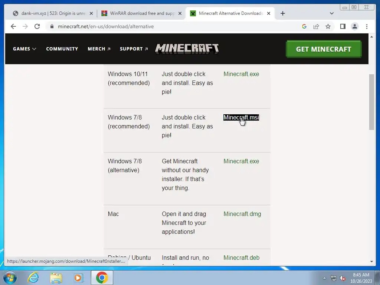Click 'Open it and drag Minecraft' description
The image size is (380, 285).
[x=184, y=223]
